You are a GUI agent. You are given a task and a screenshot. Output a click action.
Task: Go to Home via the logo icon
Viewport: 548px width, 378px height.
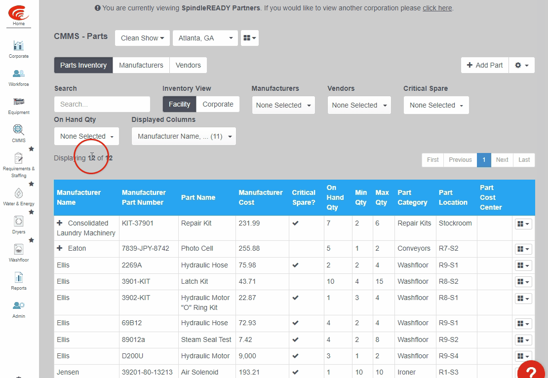19,13
